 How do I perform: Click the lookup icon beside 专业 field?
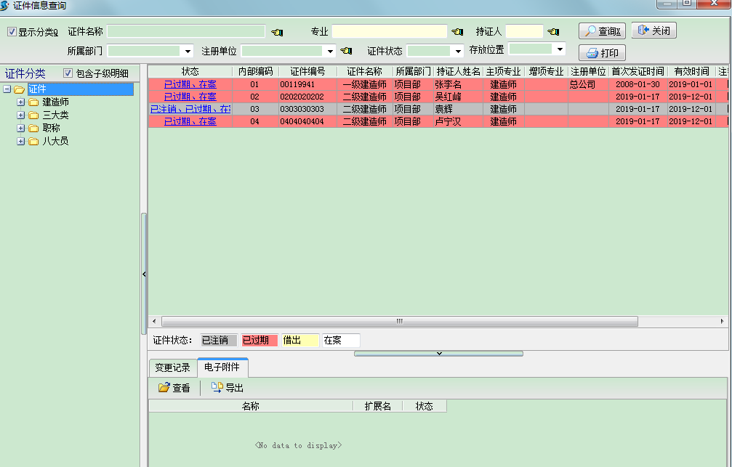pos(456,31)
